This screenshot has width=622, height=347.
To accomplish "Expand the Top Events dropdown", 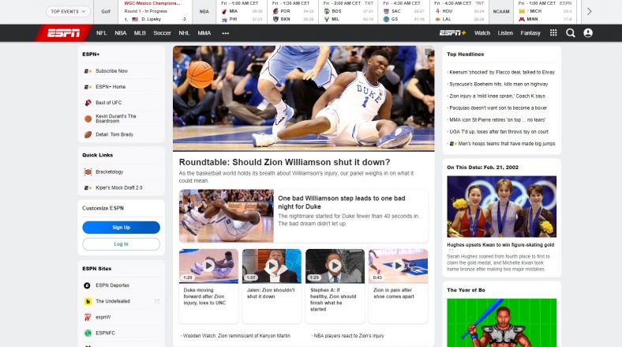I will [x=68, y=12].
